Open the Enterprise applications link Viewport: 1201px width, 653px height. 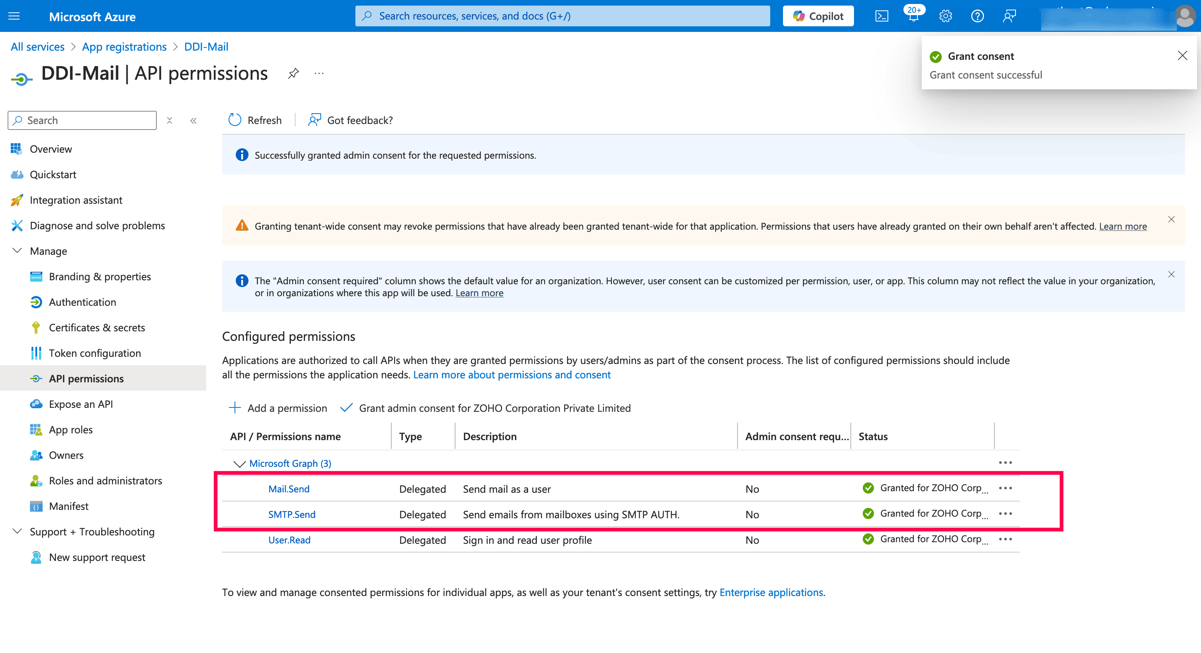point(771,592)
